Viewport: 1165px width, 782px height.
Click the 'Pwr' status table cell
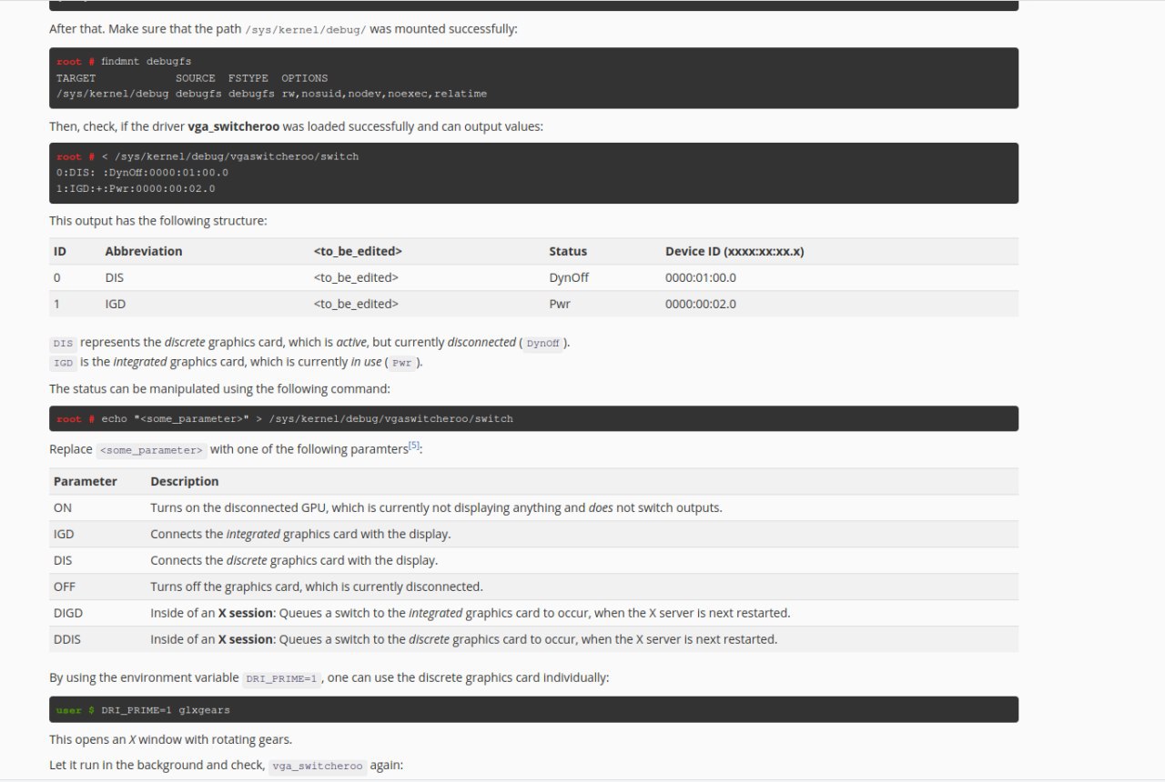coord(560,304)
